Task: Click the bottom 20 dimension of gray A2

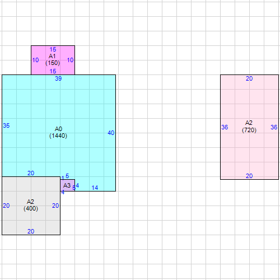Action: click(31, 231)
